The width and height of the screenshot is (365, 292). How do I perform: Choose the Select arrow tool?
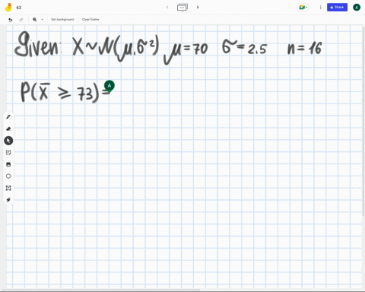[8, 141]
